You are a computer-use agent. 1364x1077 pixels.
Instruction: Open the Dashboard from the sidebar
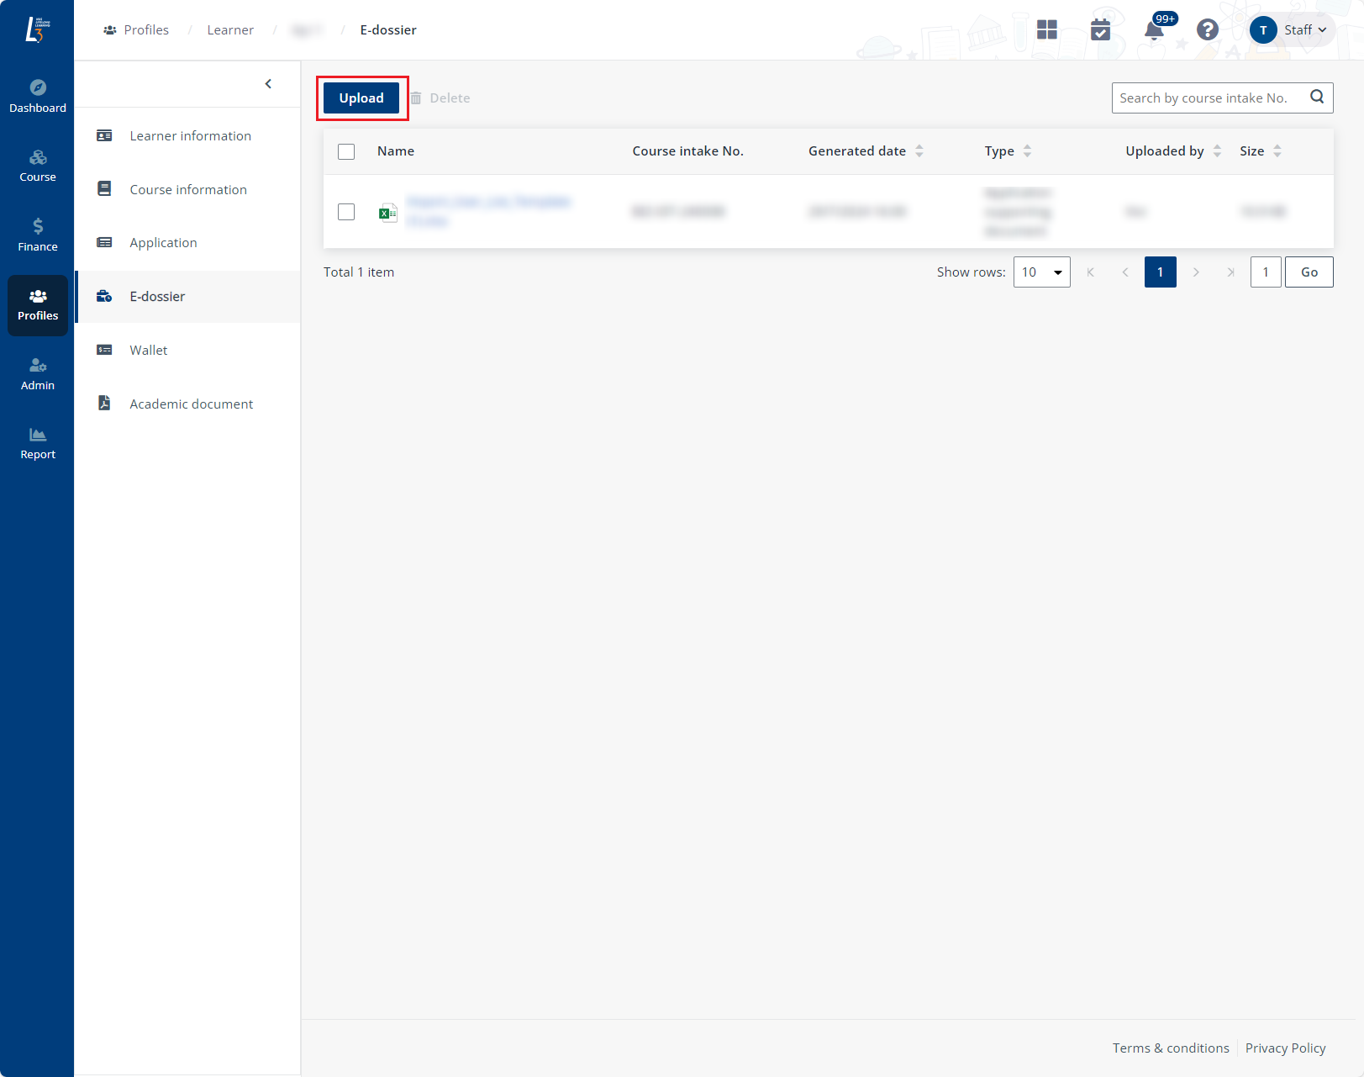[x=37, y=94]
